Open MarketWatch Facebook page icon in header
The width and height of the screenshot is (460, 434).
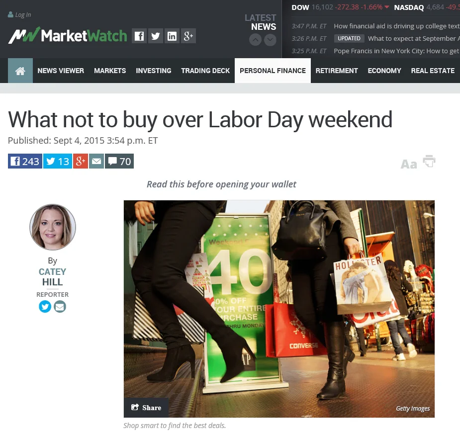tap(139, 36)
